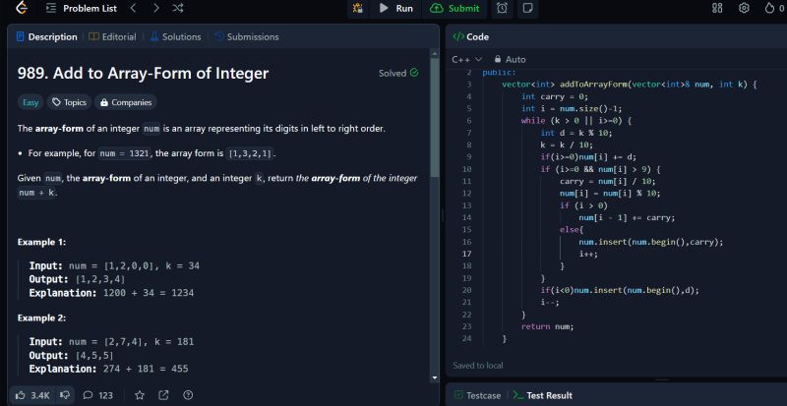Click code line 'int carry = 0;'

pos(555,96)
